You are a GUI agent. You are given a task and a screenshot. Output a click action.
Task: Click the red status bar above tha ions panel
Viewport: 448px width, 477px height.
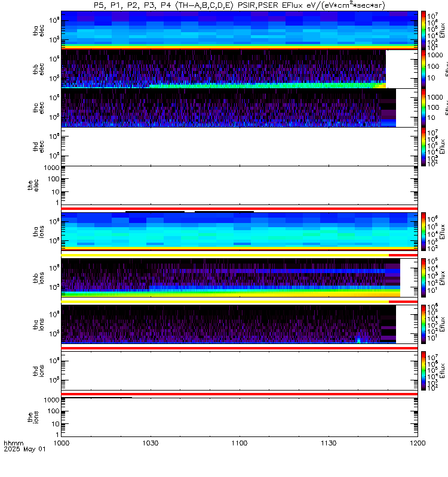[x=240, y=209]
